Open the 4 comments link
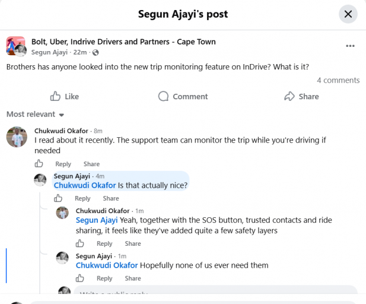This screenshot has height=304, width=366. pos(338,80)
